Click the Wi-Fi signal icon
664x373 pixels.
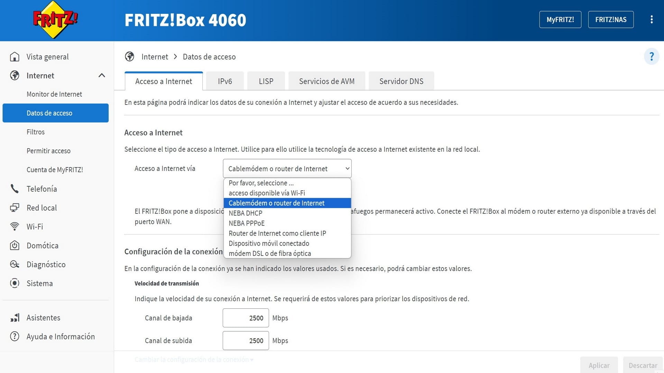(x=15, y=227)
